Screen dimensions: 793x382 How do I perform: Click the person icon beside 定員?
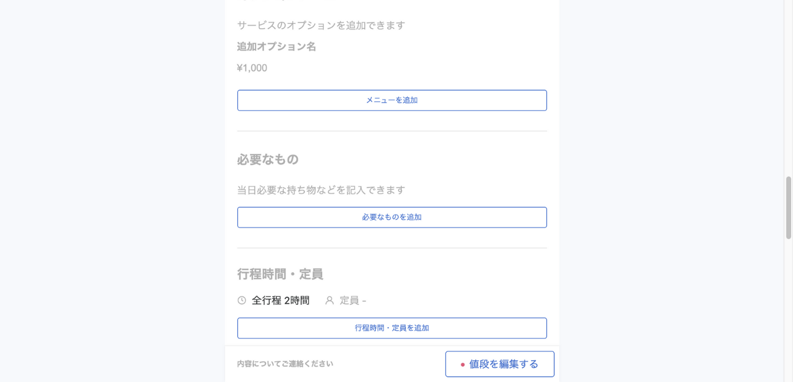pyautogui.click(x=330, y=301)
